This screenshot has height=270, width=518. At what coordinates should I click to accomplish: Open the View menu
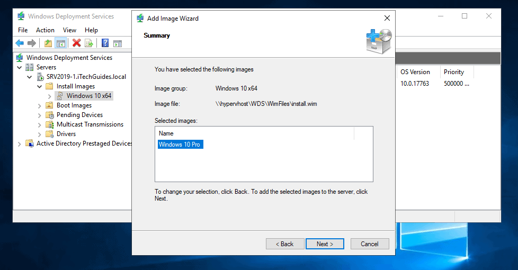pos(70,30)
